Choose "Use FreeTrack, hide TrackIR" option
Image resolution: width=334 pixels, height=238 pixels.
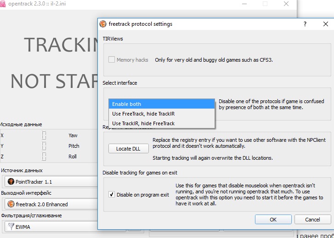tap(161, 114)
